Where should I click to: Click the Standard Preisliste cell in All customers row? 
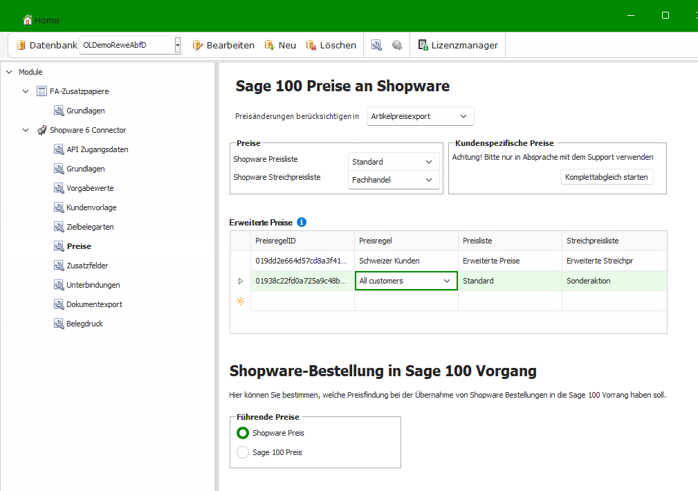coord(510,281)
